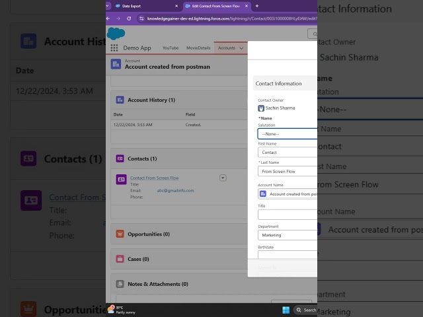The width and height of the screenshot is (423, 317).
Task: Click the empty Title field
Action: click(x=288, y=215)
